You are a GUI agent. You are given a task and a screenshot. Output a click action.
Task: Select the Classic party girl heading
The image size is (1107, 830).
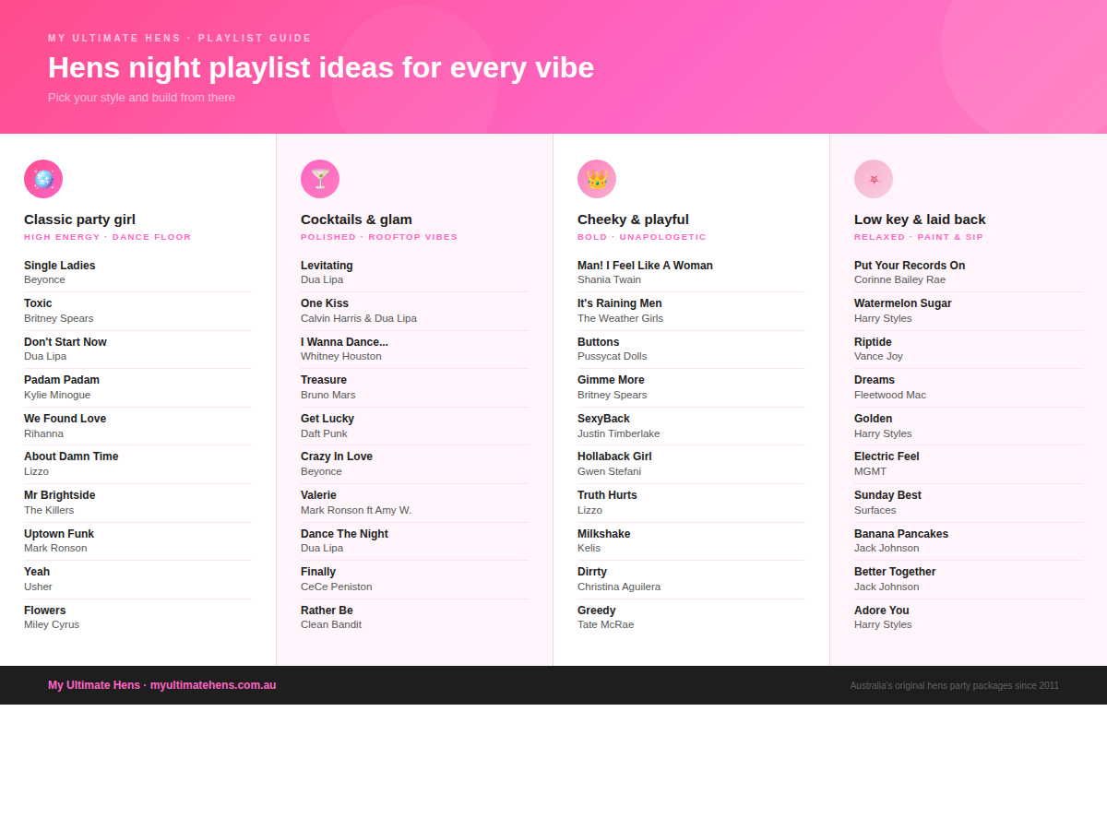point(79,219)
